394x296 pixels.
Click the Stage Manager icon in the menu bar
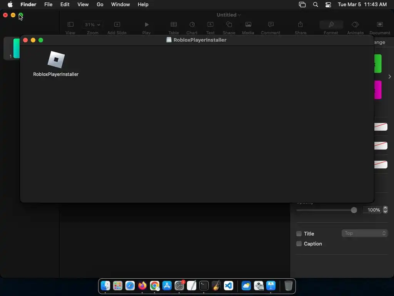[302, 5]
